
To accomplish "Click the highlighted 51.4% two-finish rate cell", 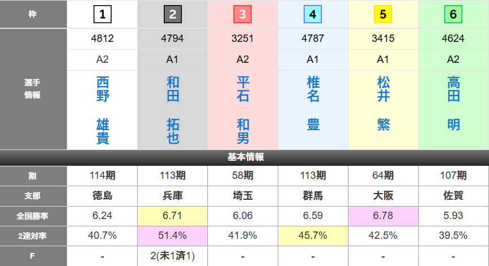I will (173, 235).
